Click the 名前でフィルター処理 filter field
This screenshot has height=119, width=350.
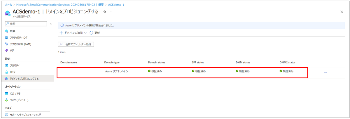point(76,45)
